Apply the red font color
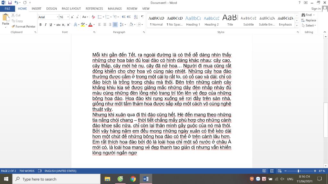This screenshot has width=328, height=184. [x=90, y=25]
